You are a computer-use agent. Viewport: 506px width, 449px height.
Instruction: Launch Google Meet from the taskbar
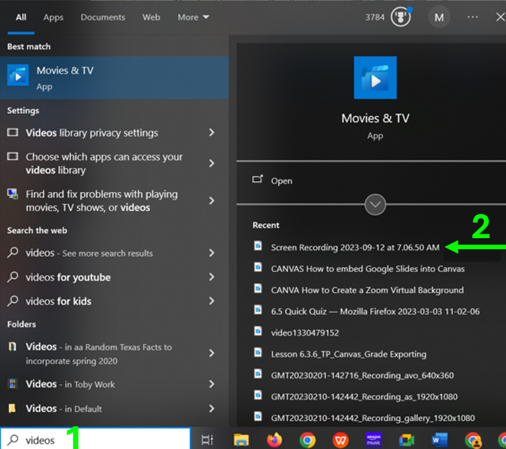tap(406, 440)
